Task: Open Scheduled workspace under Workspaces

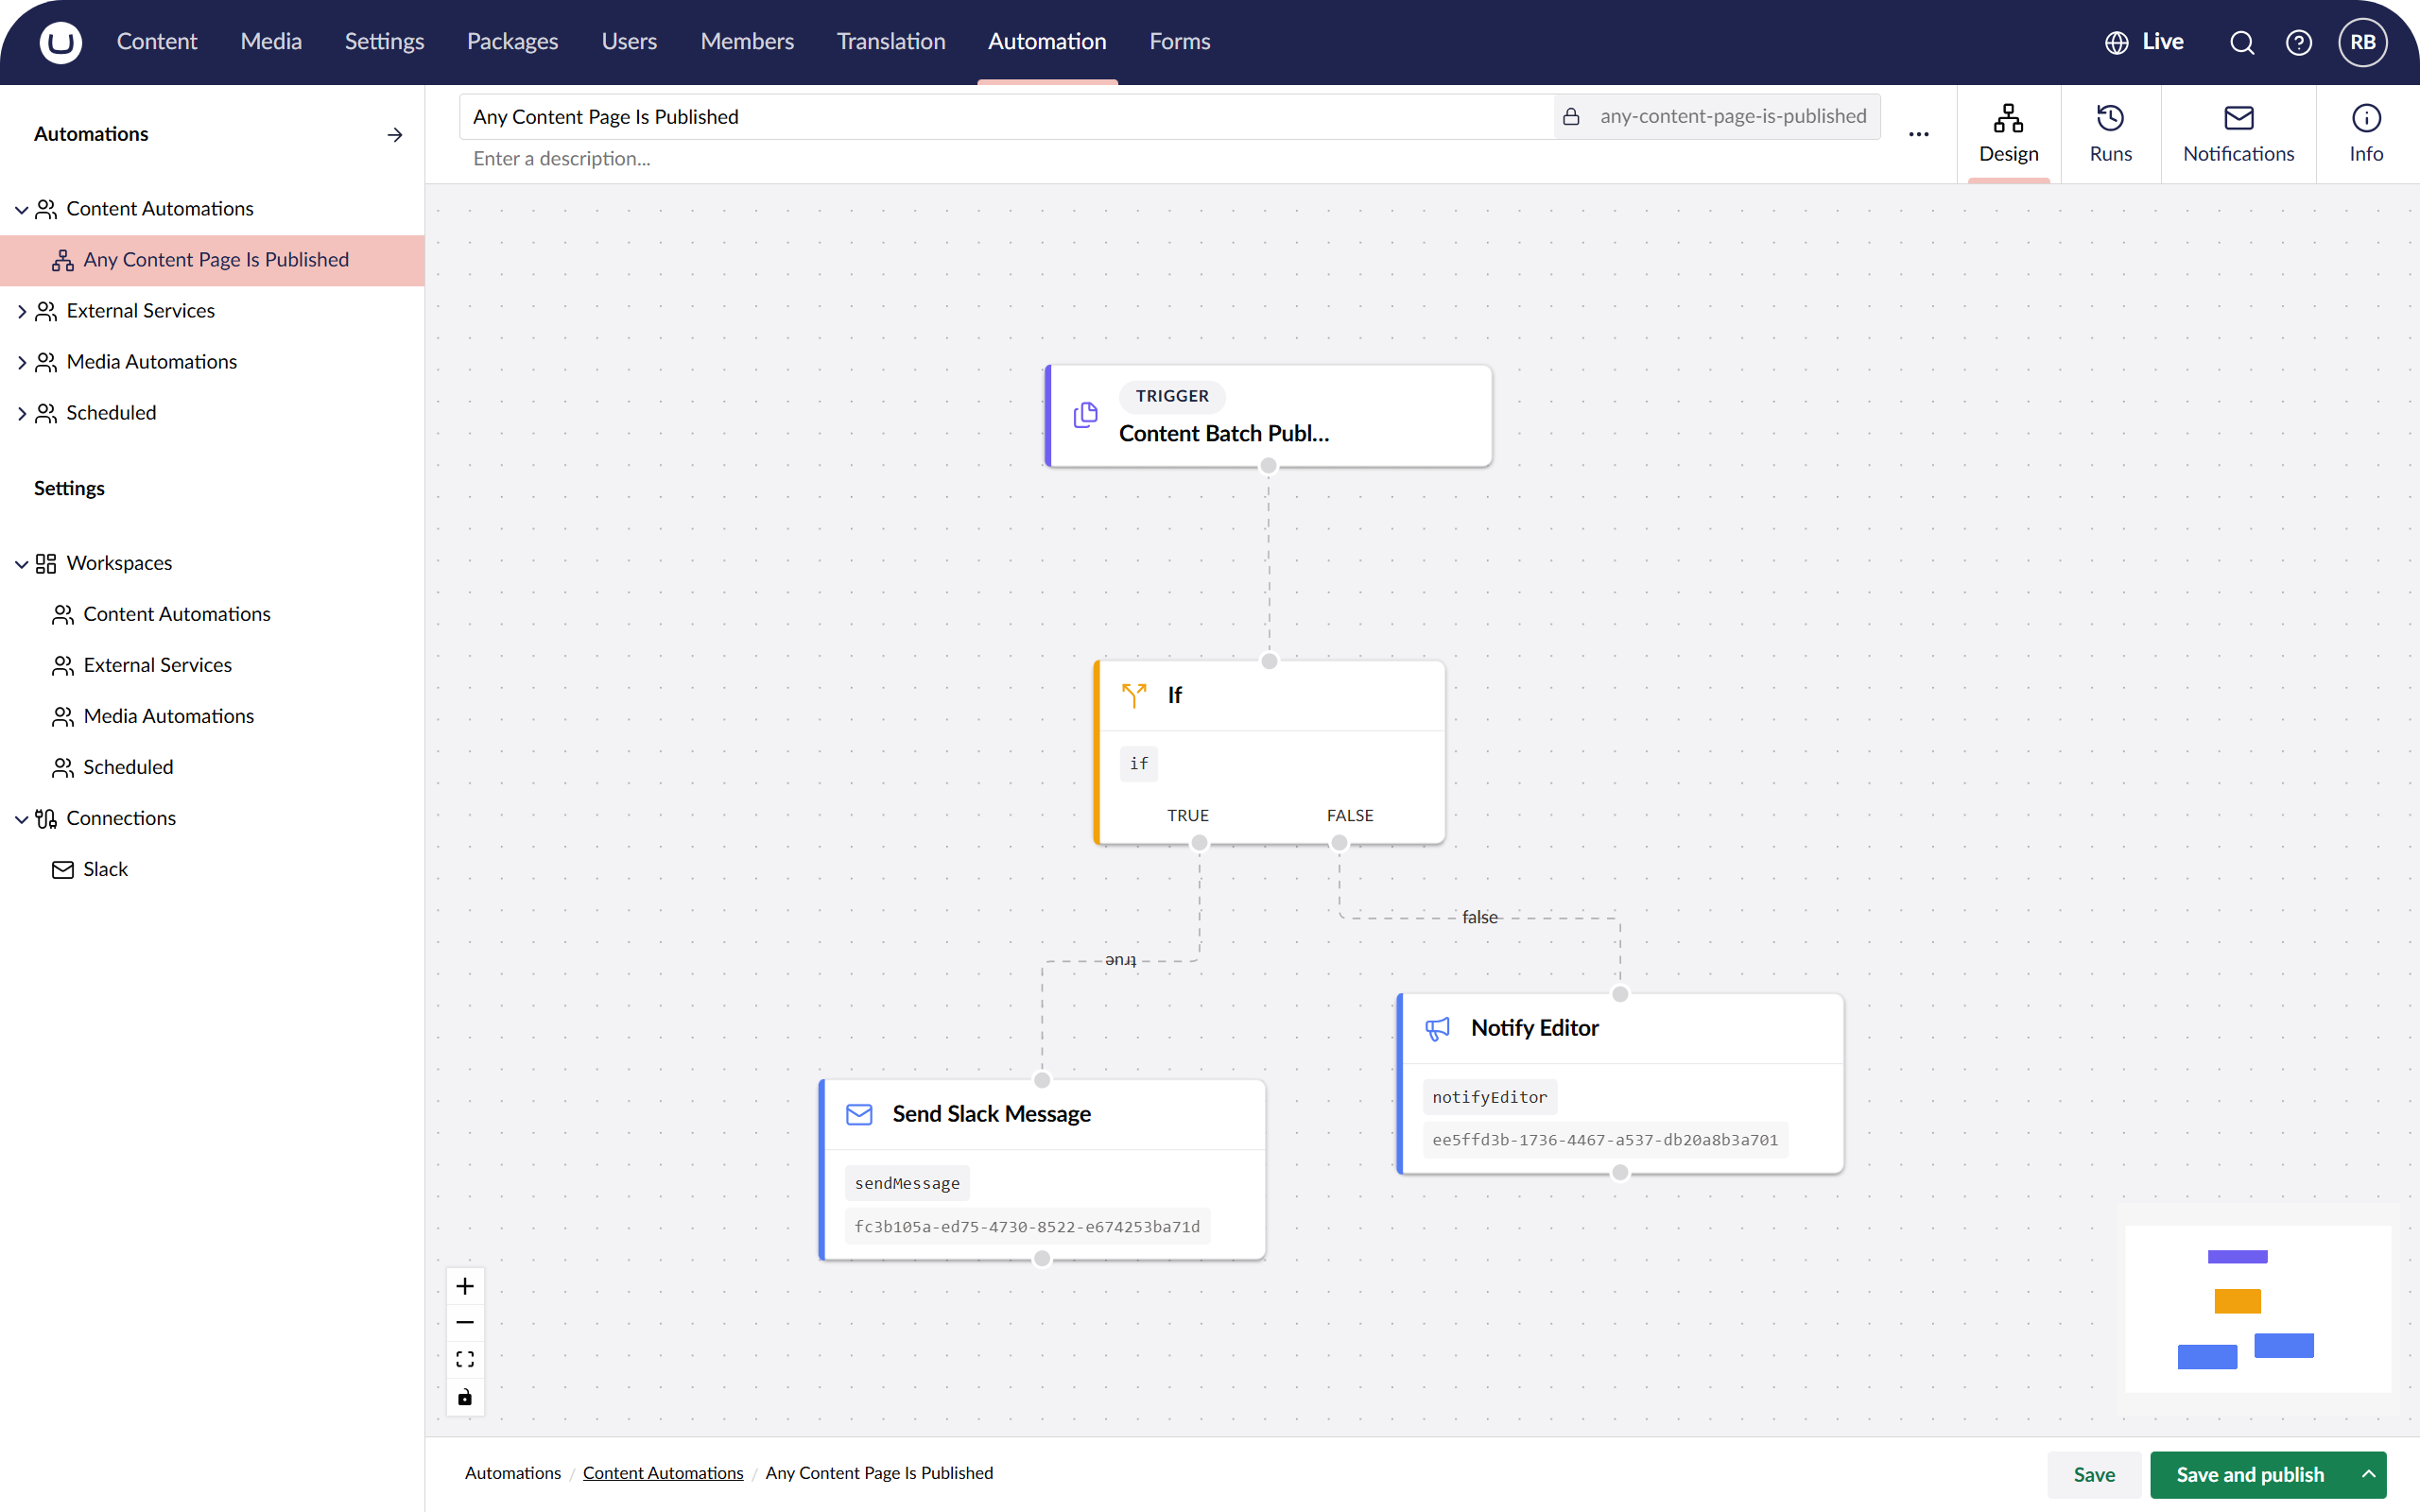Action: click(x=212, y=767)
